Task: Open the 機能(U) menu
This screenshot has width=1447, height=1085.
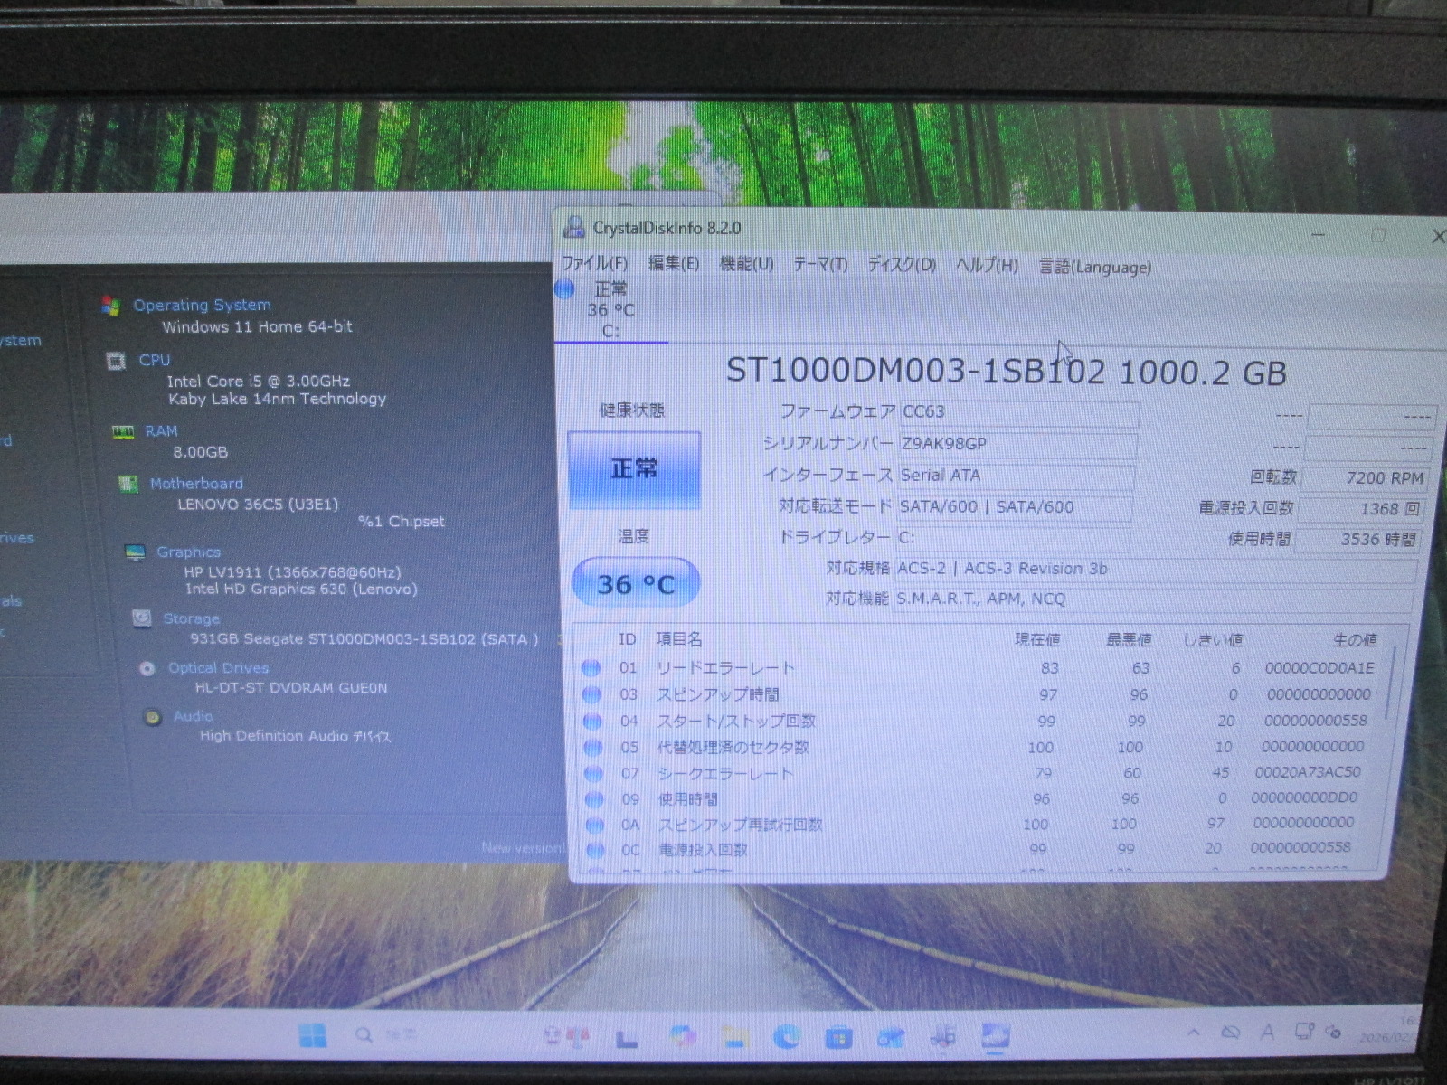Action: tap(746, 264)
